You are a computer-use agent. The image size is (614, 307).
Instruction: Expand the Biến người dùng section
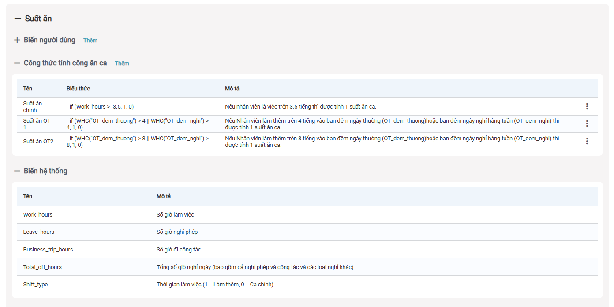tap(17, 40)
